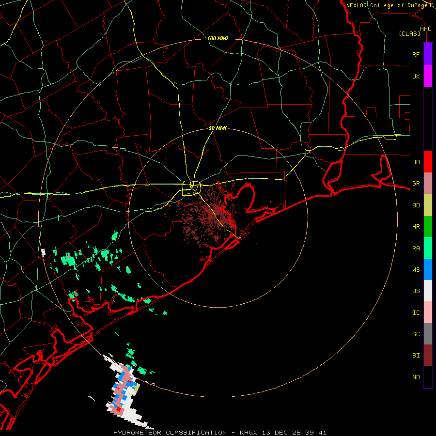This screenshot has width=436, height=436.
Task: Click the BI legend label
Action: [416, 356]
